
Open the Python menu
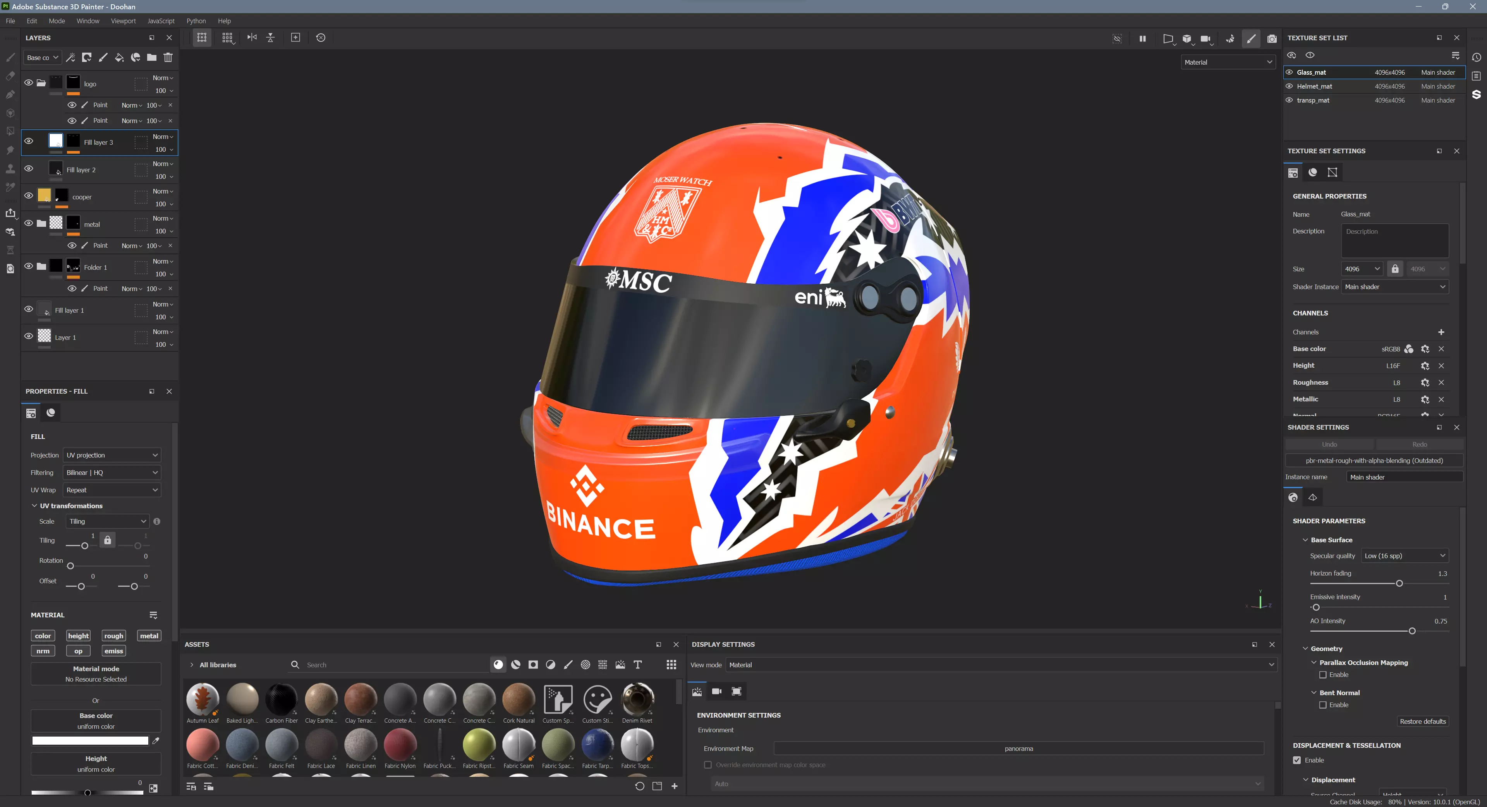[x=196, y=21]
